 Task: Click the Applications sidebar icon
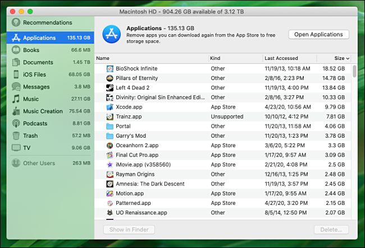[x=16, y=38]
